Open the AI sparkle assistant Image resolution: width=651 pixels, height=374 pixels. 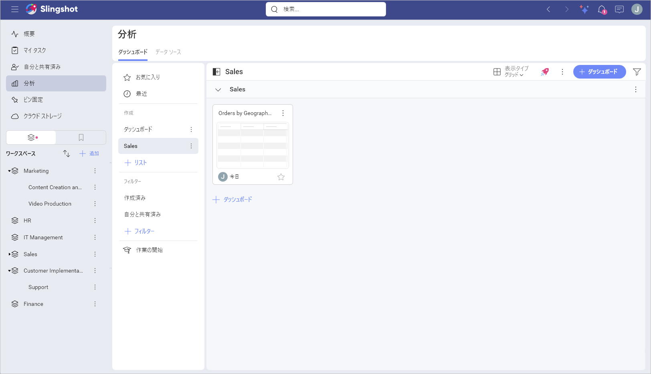[x=584, y=9]
